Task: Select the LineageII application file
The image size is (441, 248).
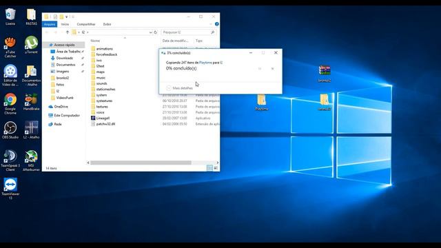Action: (103, 118)
